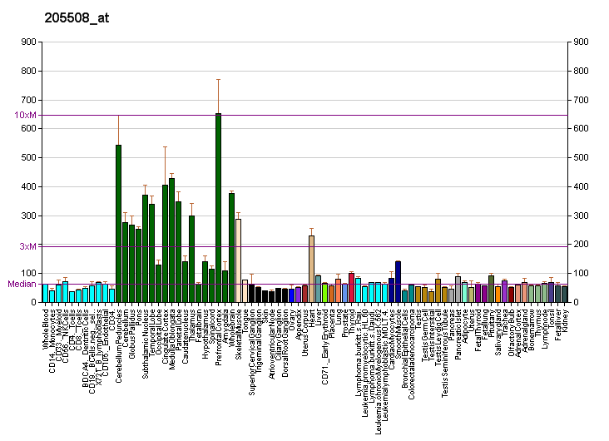Click the pale SkeletalMuscle bar
Screen dimensions: 609x441
click(x=238, y=260)
